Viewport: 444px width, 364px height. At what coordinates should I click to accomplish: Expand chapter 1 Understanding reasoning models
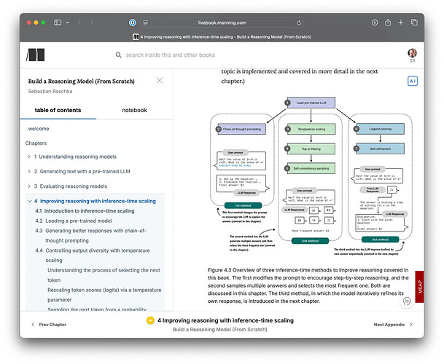point(29,157)
